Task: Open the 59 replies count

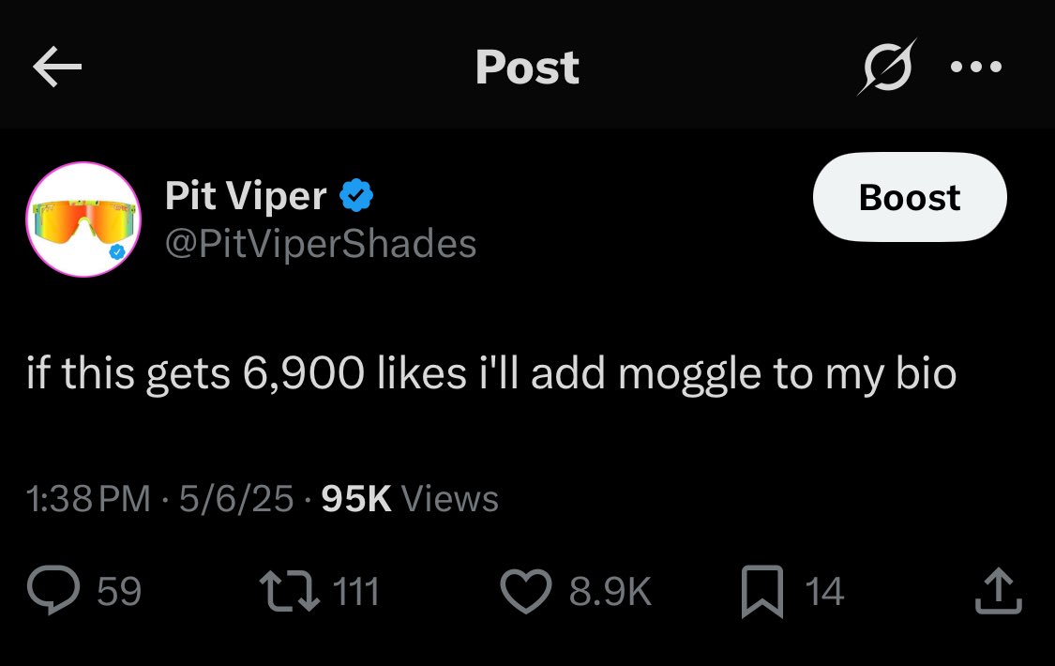Action: 119,592
